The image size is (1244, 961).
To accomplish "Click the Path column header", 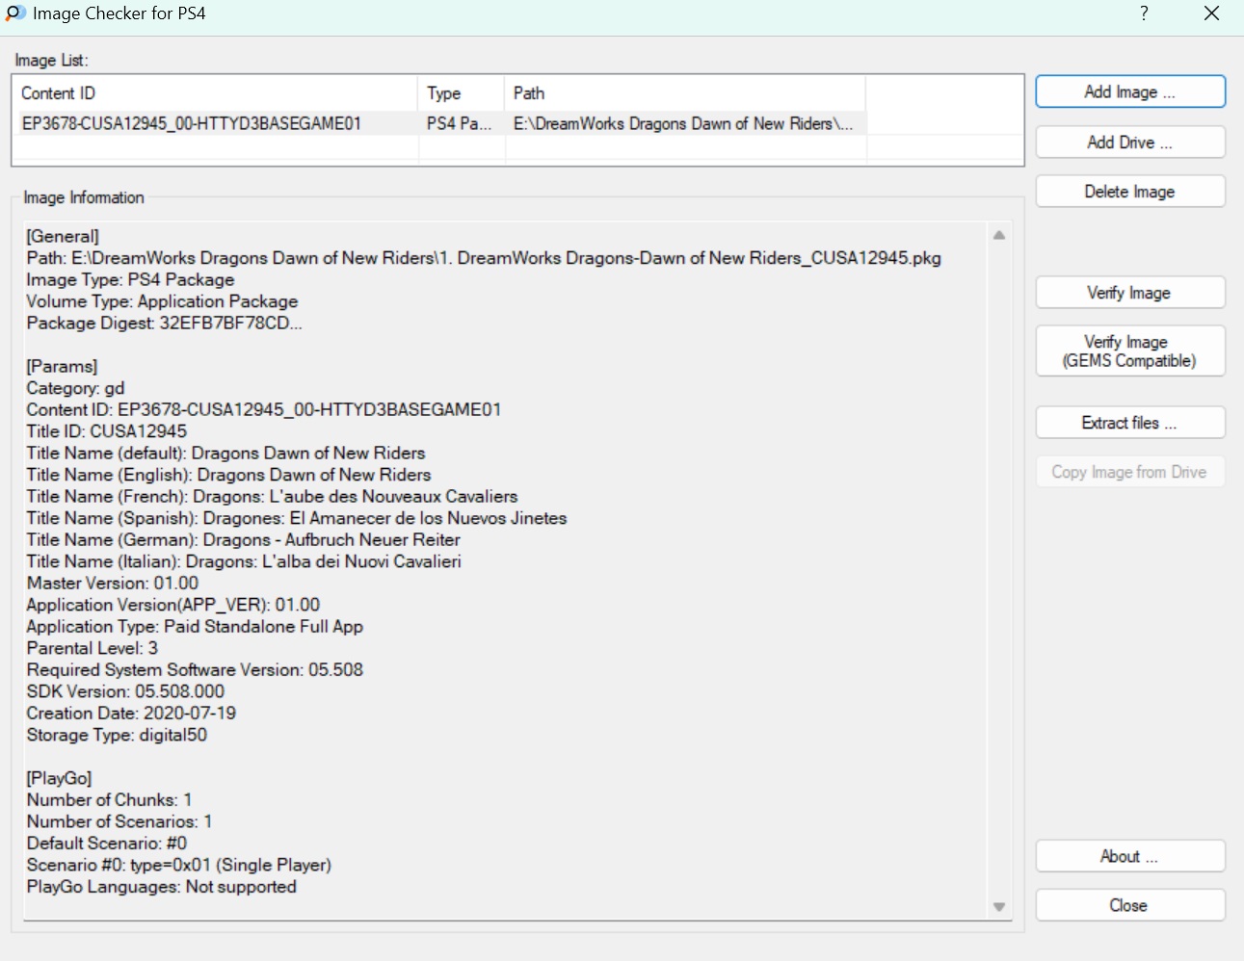I will pyautogui.click(x=684, y=93).
